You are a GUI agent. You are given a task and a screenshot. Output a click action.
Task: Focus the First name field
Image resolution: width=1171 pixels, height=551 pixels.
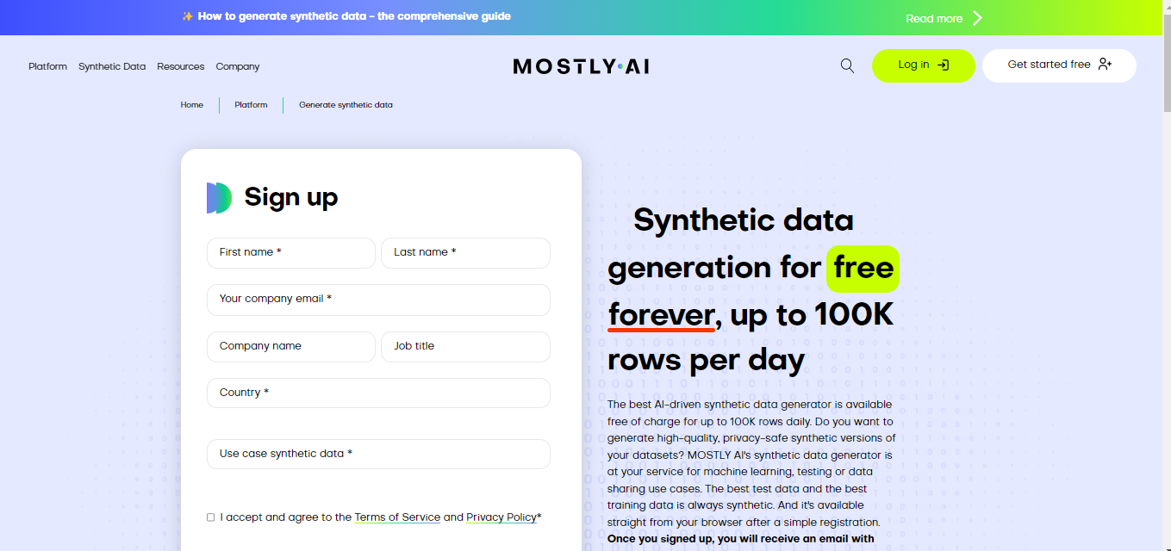291,253
